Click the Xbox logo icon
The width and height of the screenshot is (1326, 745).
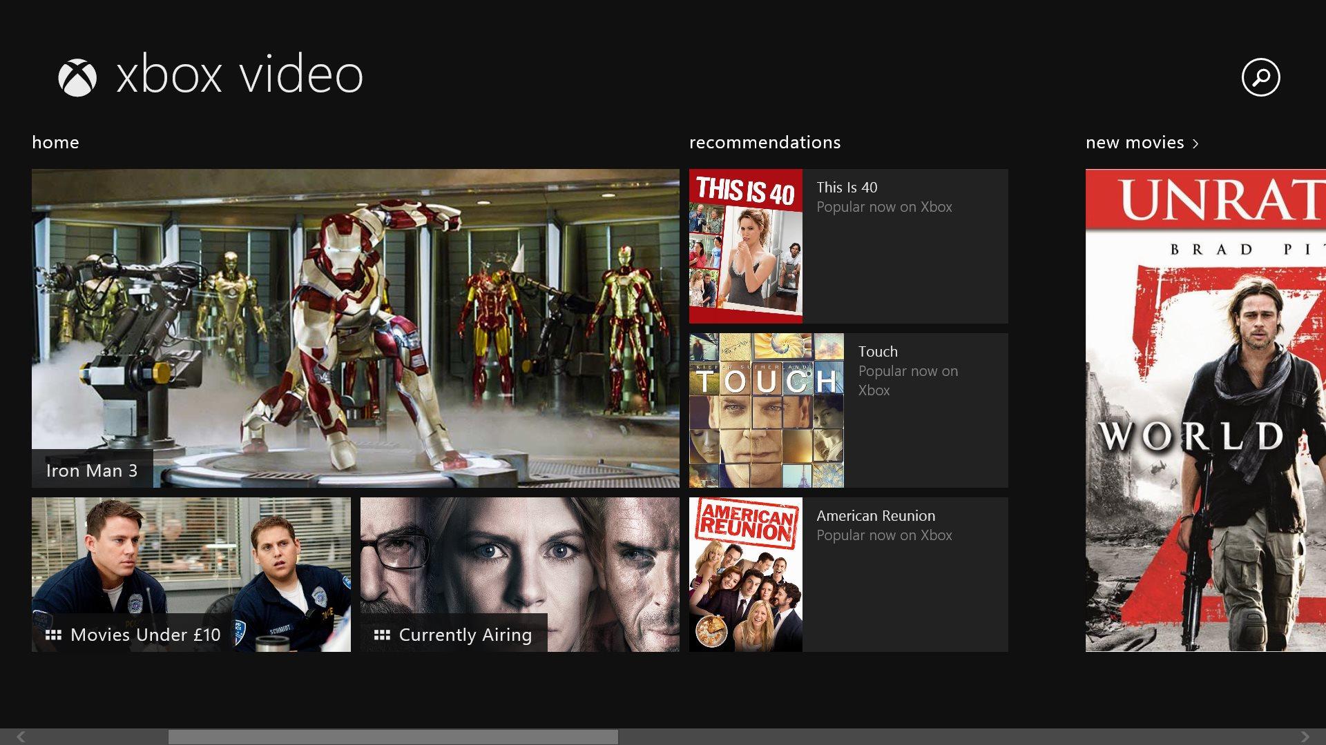point(77,77)
